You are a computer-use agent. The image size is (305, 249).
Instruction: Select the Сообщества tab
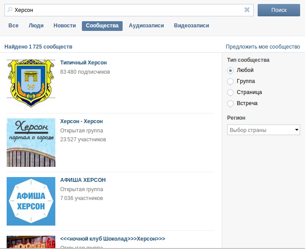tap(102, 26)
